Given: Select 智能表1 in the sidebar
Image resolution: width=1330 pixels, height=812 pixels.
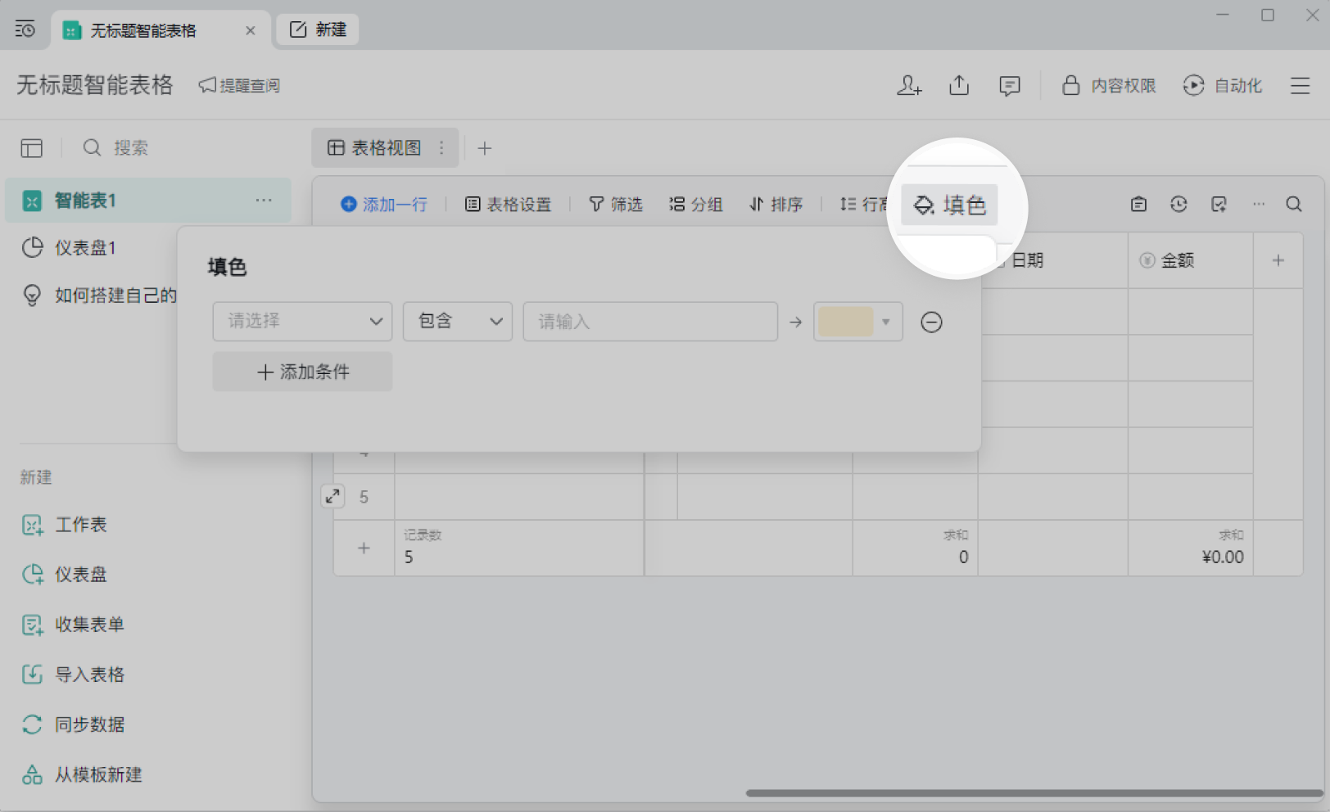Looking at the screenshot, I should tap(147, 201).
